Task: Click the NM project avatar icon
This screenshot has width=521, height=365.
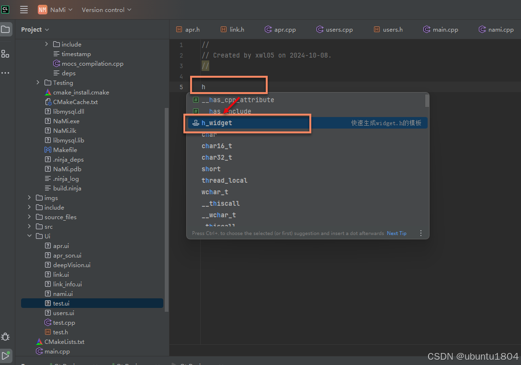Action: coord(42,9)
